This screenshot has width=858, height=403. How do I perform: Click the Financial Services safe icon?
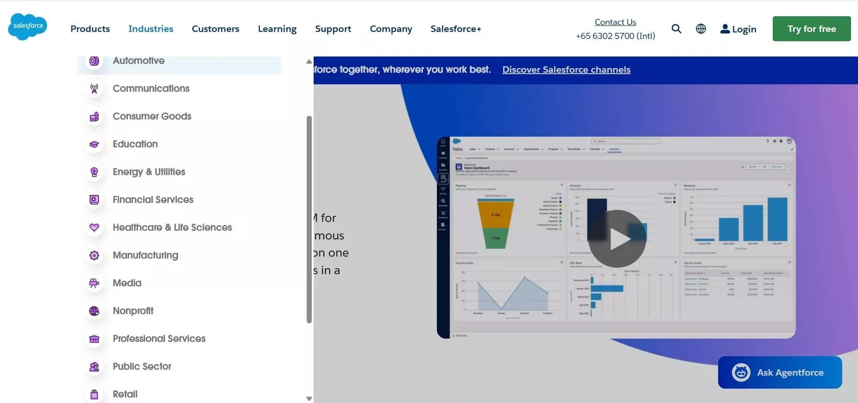94,200
